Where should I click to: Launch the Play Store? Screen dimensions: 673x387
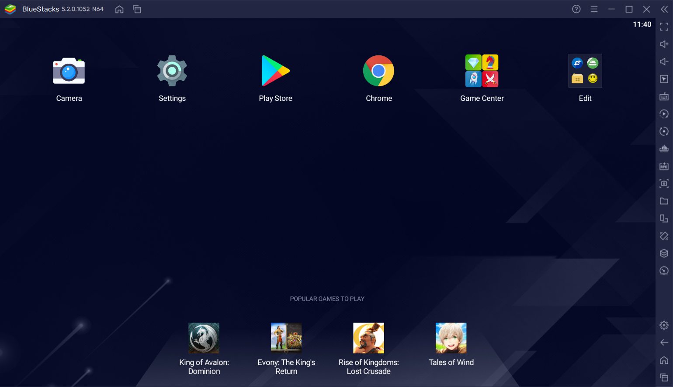pos(275,71)
